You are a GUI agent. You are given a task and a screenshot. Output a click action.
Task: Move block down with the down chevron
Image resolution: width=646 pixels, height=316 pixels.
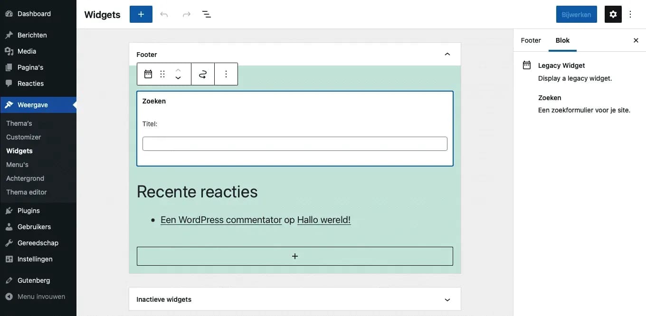[x=178, y=78]
